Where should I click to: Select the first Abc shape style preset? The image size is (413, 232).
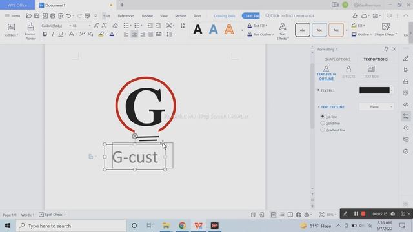[303, 30]
